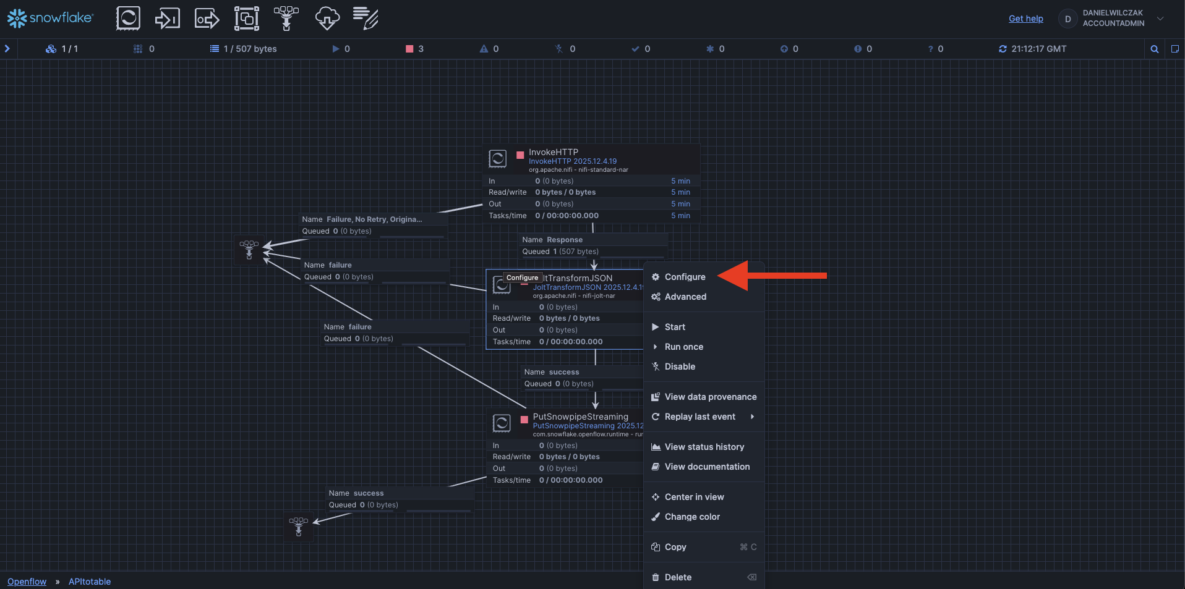The width and height of the screenshot is (1185, 589).
Task: Select the Input Port toolbar icon
Action: [167, 19]
